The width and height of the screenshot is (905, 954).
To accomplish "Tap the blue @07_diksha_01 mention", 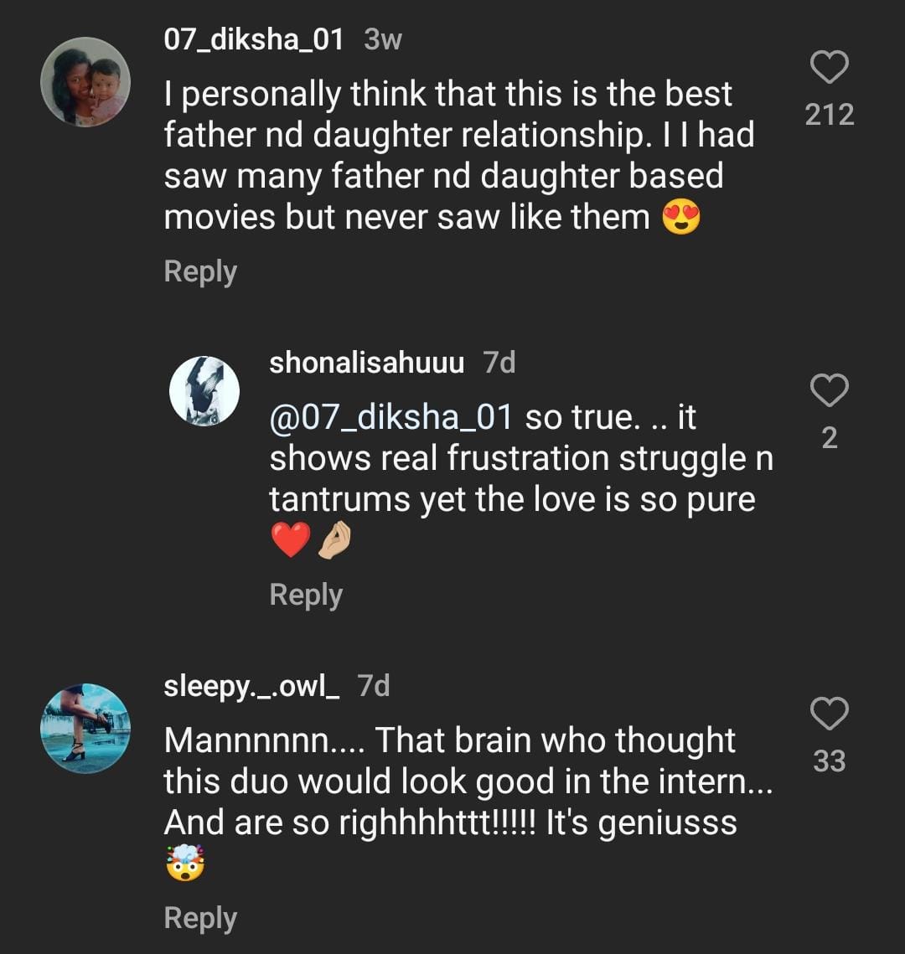I will click(x=390, y=417).
